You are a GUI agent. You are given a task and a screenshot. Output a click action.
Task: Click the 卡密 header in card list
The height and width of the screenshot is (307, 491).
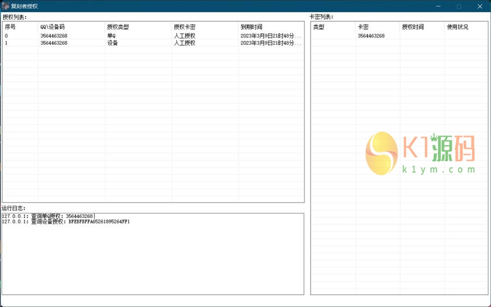point(363,27)
